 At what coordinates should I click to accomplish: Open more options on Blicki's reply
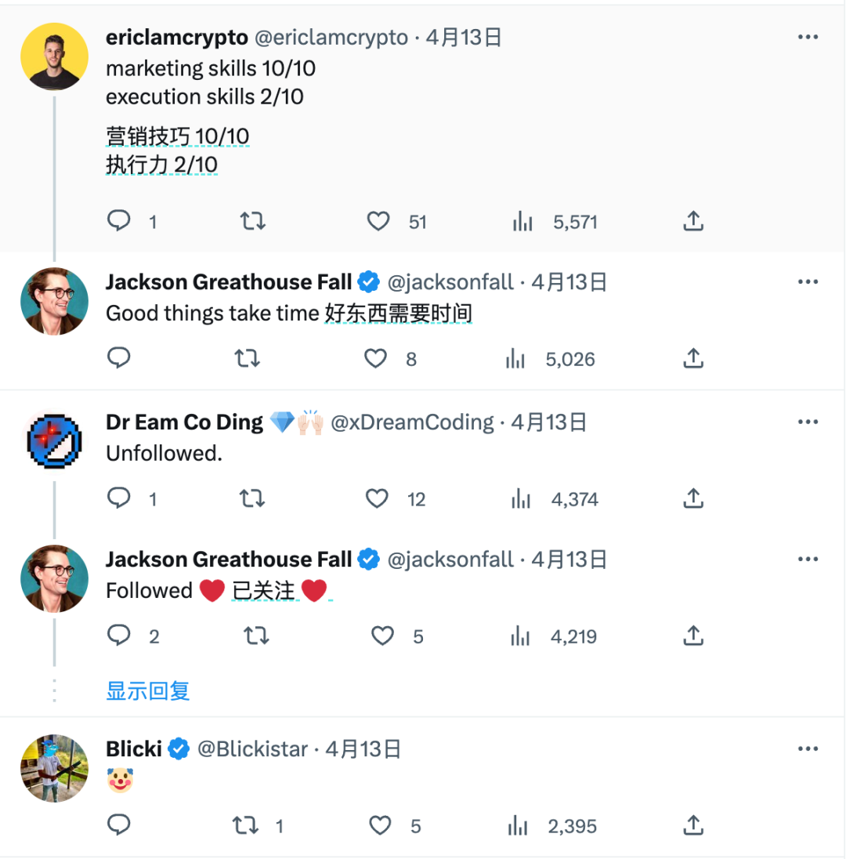(808, 748)
